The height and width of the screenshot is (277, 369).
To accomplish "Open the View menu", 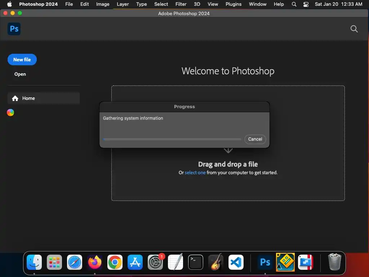I will 213,4.
